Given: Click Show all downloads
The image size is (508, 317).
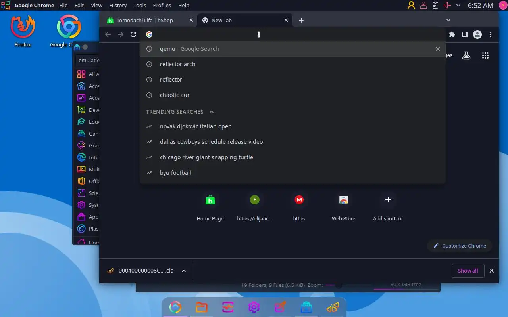Looking at the screenshot, I should (468, 271).
